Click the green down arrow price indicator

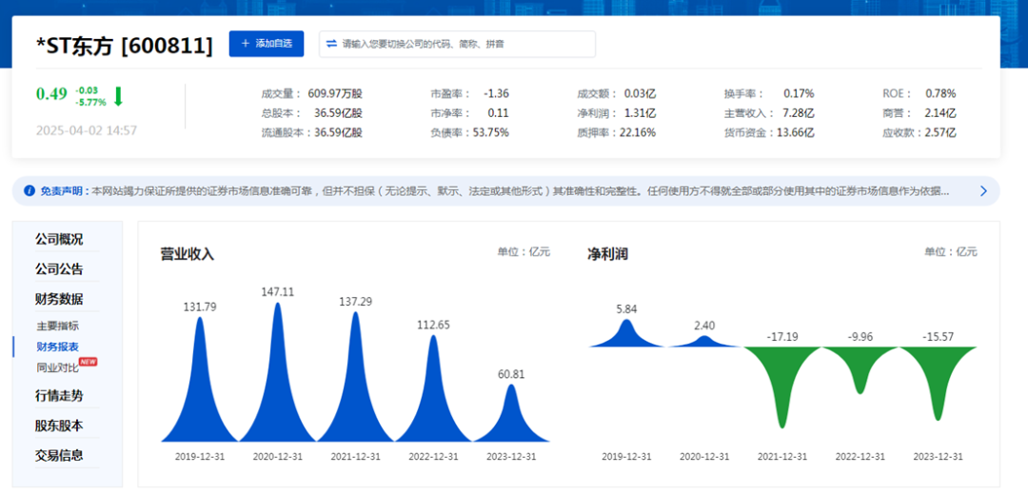pyautogui.click(x=118, y=96)
